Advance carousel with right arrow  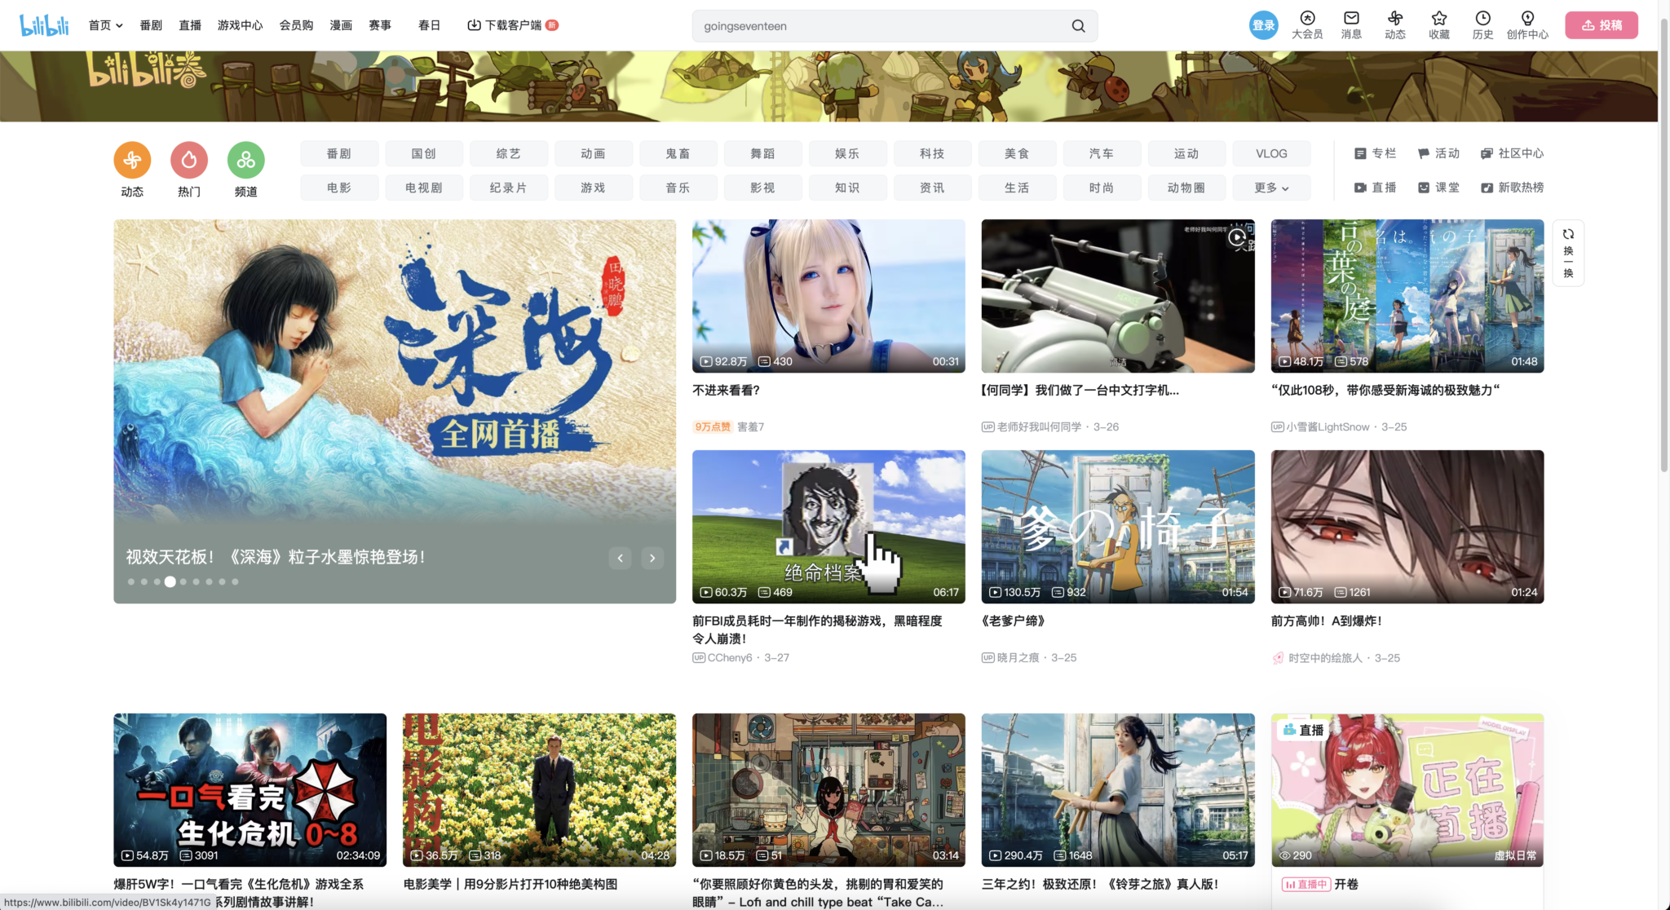point(652,558)
